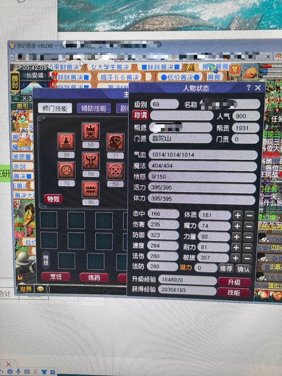Click the 称谓 title button
This screenshot has width=282, height=376.
(x=140, y=115)
